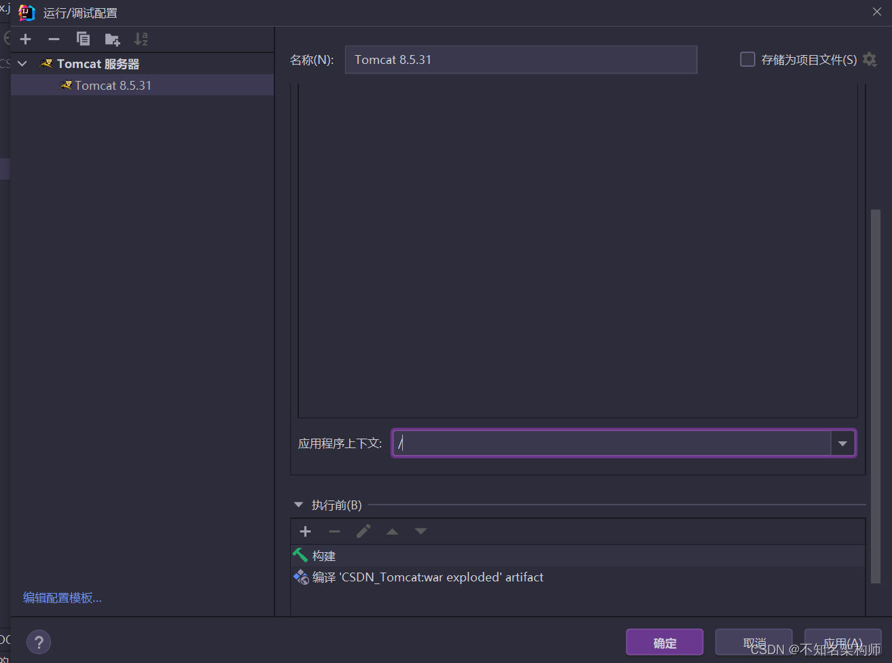The width and height of the screenshot is (892, 663).
Task: Create a new configuration folder
Action: click(x=112, y=39)
